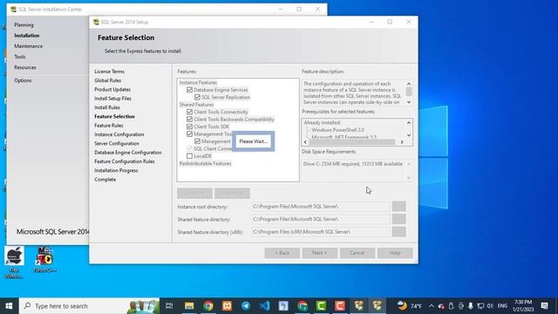Open the Planning section in Installation Center

[24, 25]
